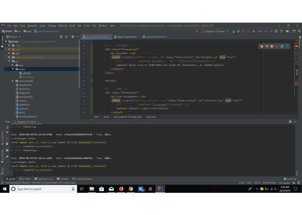Click the CRLF line separator status entry
The image size is (302, 215).
point(249,183)
